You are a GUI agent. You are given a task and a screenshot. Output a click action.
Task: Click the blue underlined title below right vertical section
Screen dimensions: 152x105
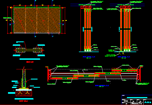tap(124, 57)
